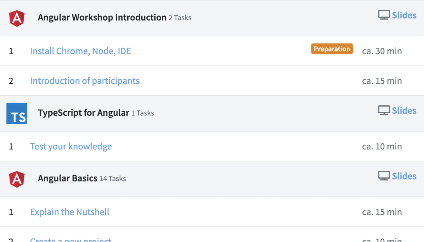Open the Explain the Nutshell task
The height and width of the screenshot is (242, 424).
click(69, 212)
